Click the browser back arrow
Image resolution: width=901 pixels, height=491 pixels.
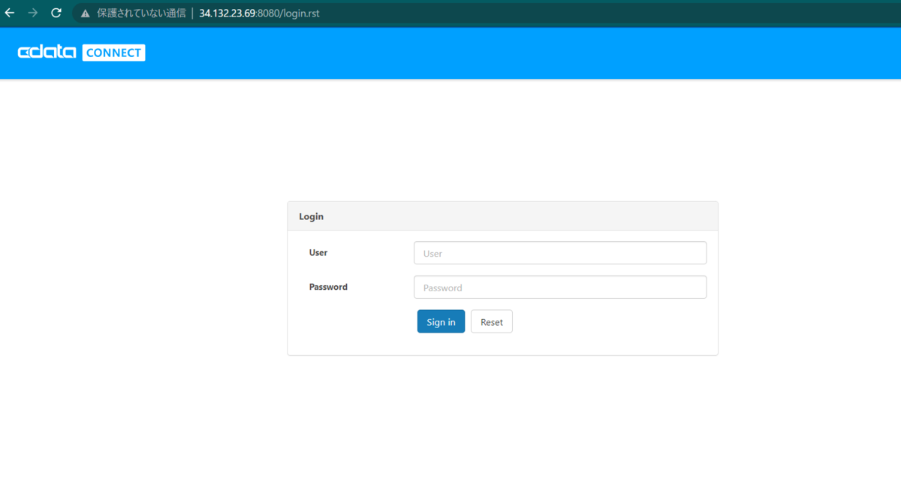(x=10, y=13)
